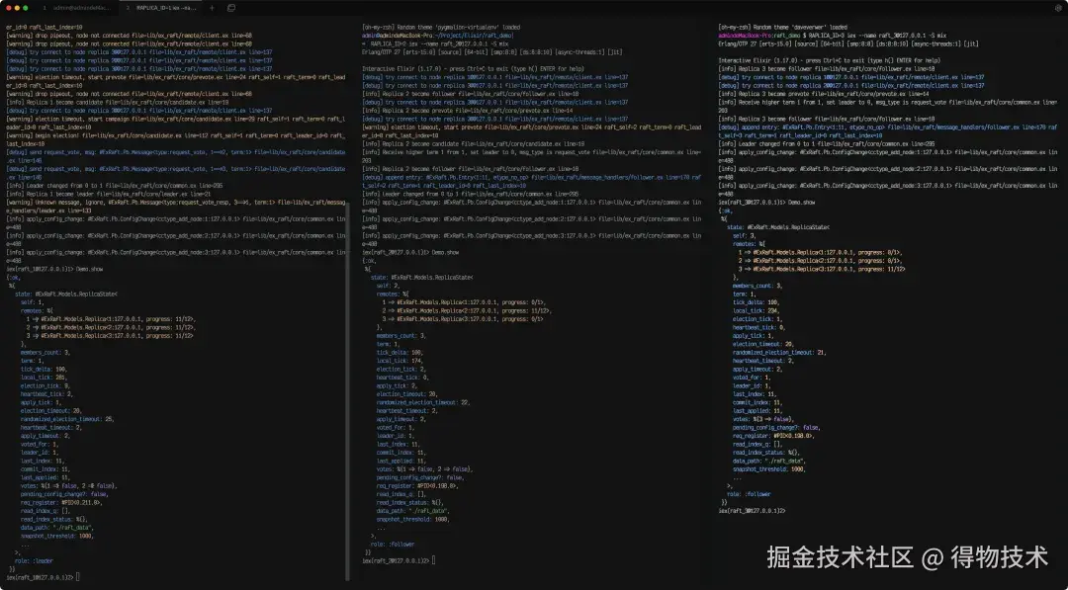1068x590 pixels.
Task: Switch to the first terminal tab admin@admindeMac
Action: tap(77, 8)
